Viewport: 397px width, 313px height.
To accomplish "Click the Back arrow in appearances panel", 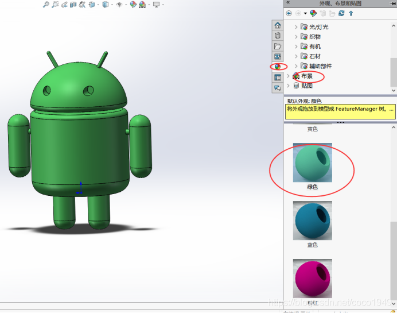I will 289,13.
